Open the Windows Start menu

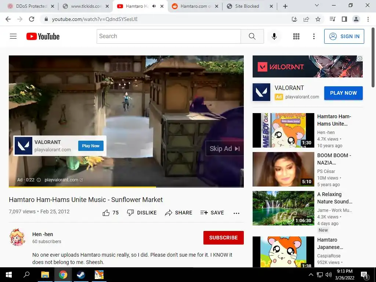click(x=9, y=275)
